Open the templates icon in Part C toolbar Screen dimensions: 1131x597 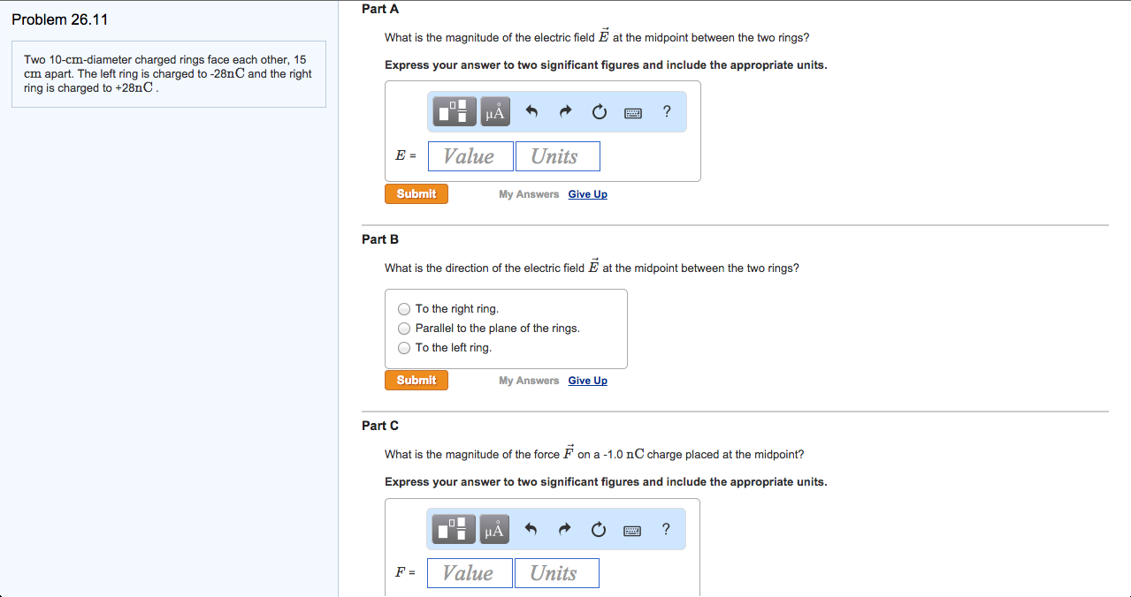point(455,529)
